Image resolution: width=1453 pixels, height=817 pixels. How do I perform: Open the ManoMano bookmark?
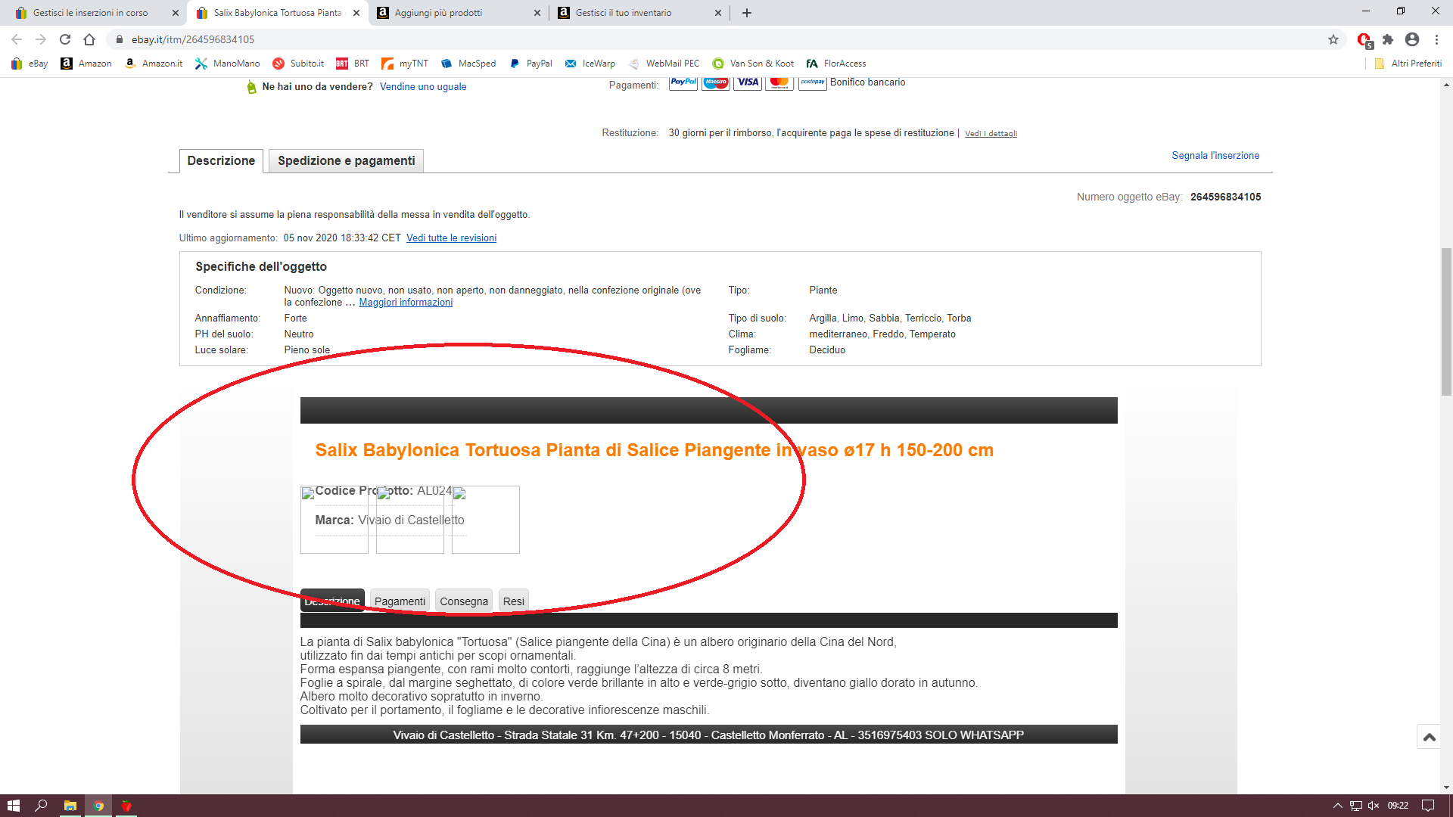pos(227,64)
